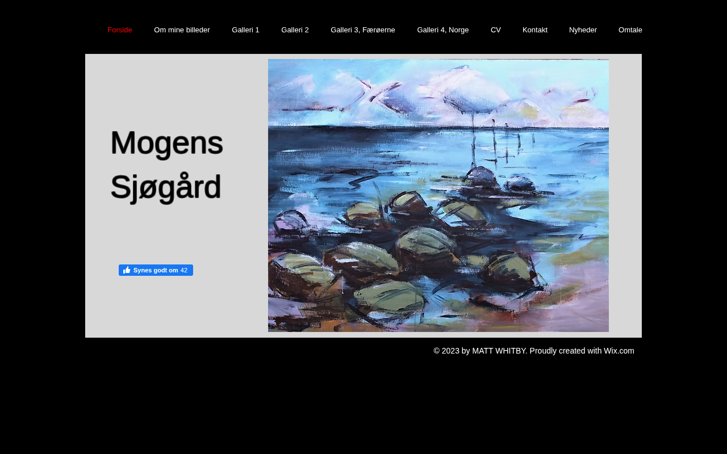Select Omtale menu item
Image resolution: width=727 pixels, height=454 pixels.
[630, 30]
